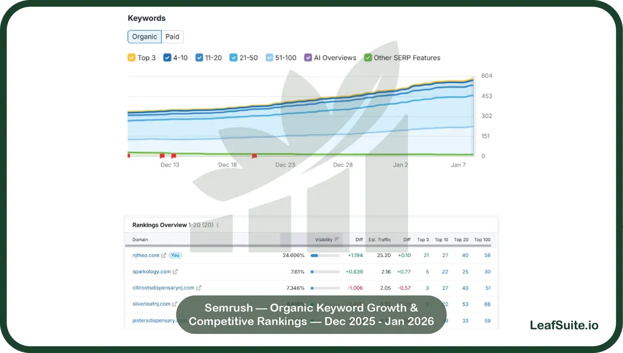Click sparkology.com visibility bar
This screenshot has width=623, height=353.
coord(325,272)
